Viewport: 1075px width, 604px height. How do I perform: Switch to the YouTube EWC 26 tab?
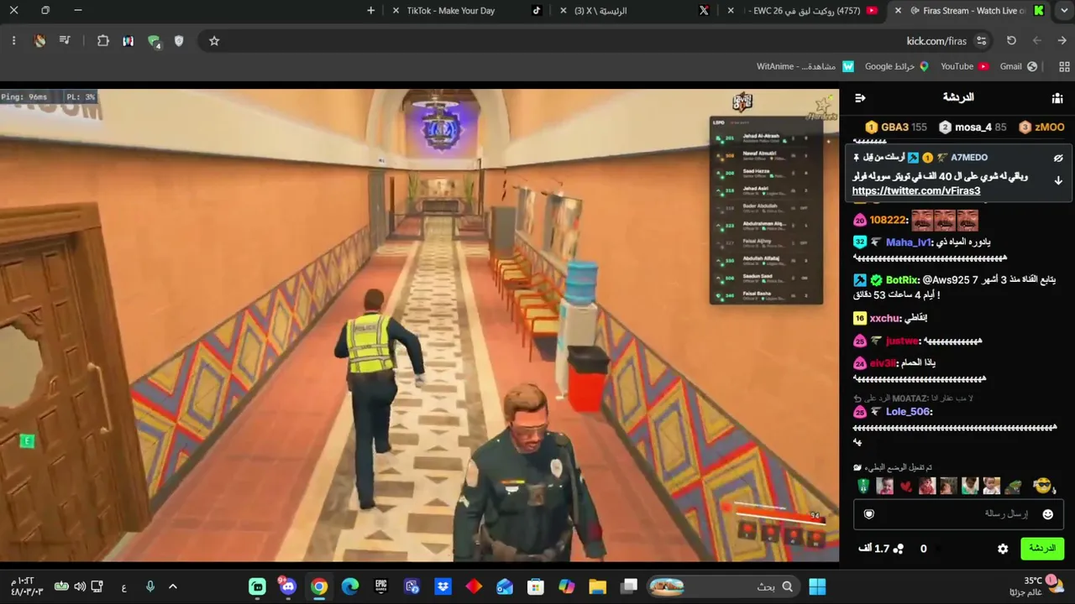(x=805, y=11)
